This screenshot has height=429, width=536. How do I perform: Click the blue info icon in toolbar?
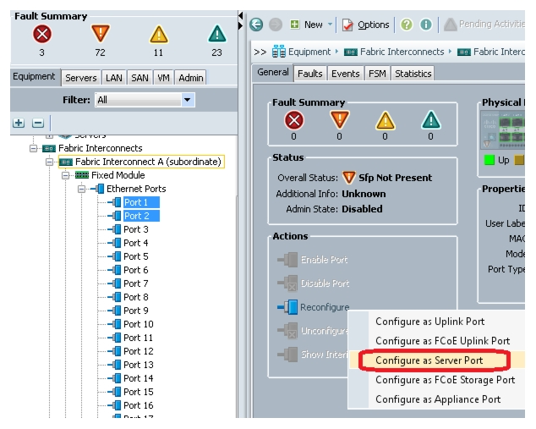pos(425,25)
